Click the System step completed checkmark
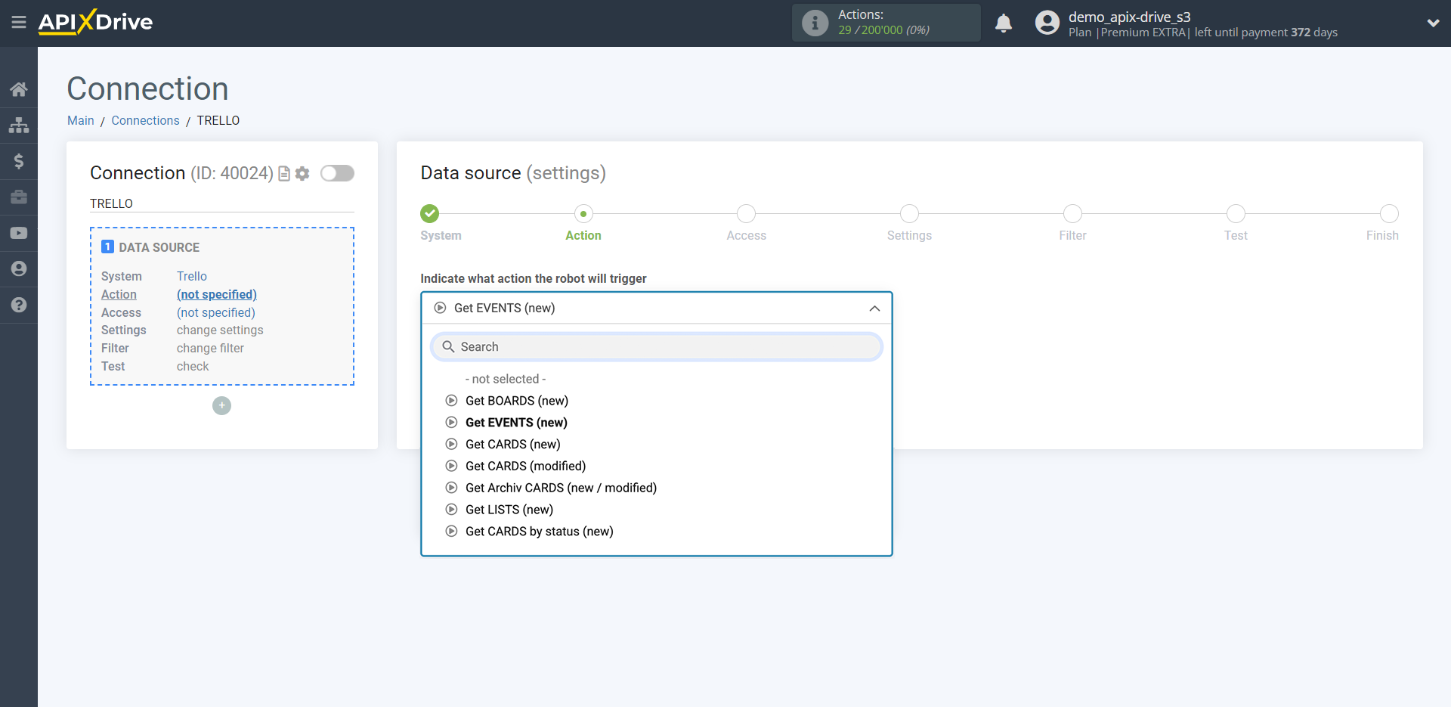The image size is (1451, 707). pos(430,213)
